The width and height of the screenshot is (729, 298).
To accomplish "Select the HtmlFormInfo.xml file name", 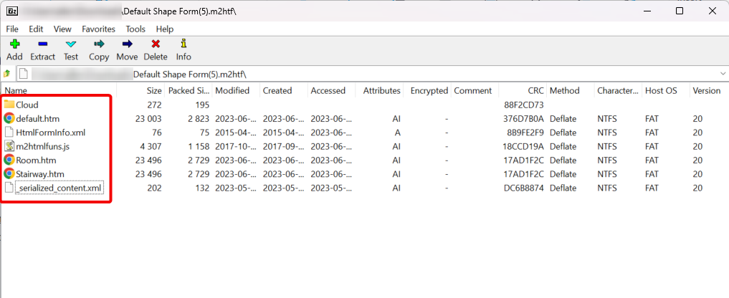I will pyautogui.click(x=51, y=133).
